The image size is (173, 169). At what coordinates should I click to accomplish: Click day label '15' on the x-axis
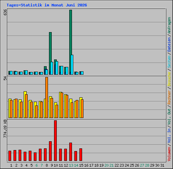coord(81,165)
